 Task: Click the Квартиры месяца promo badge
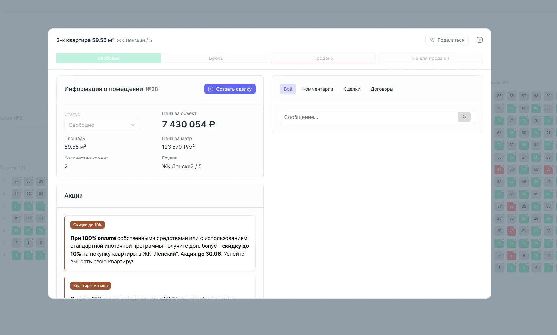pos(90,286)
